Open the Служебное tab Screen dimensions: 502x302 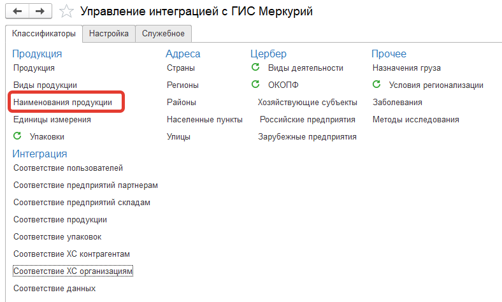[x=163, y=34]
